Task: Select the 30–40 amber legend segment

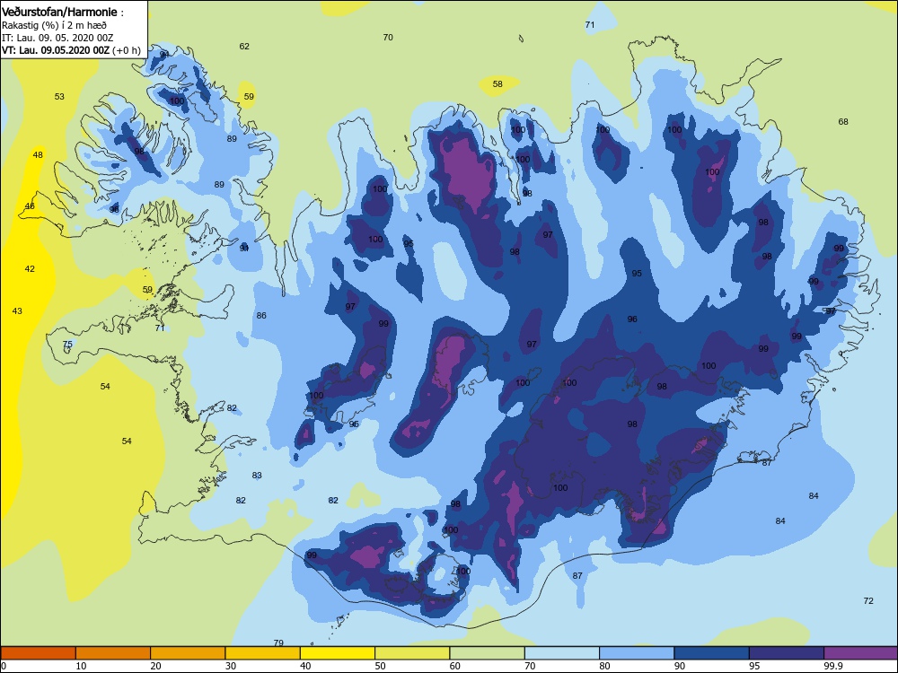Action: click(263, 653)
